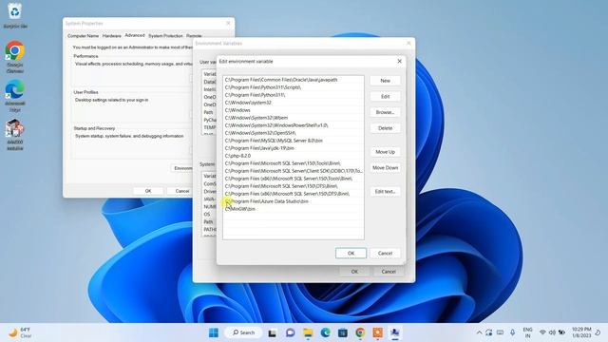Select the System Properties taskbar icon
This screenshot has height=342, width=608.
click(x=395, y=332)
